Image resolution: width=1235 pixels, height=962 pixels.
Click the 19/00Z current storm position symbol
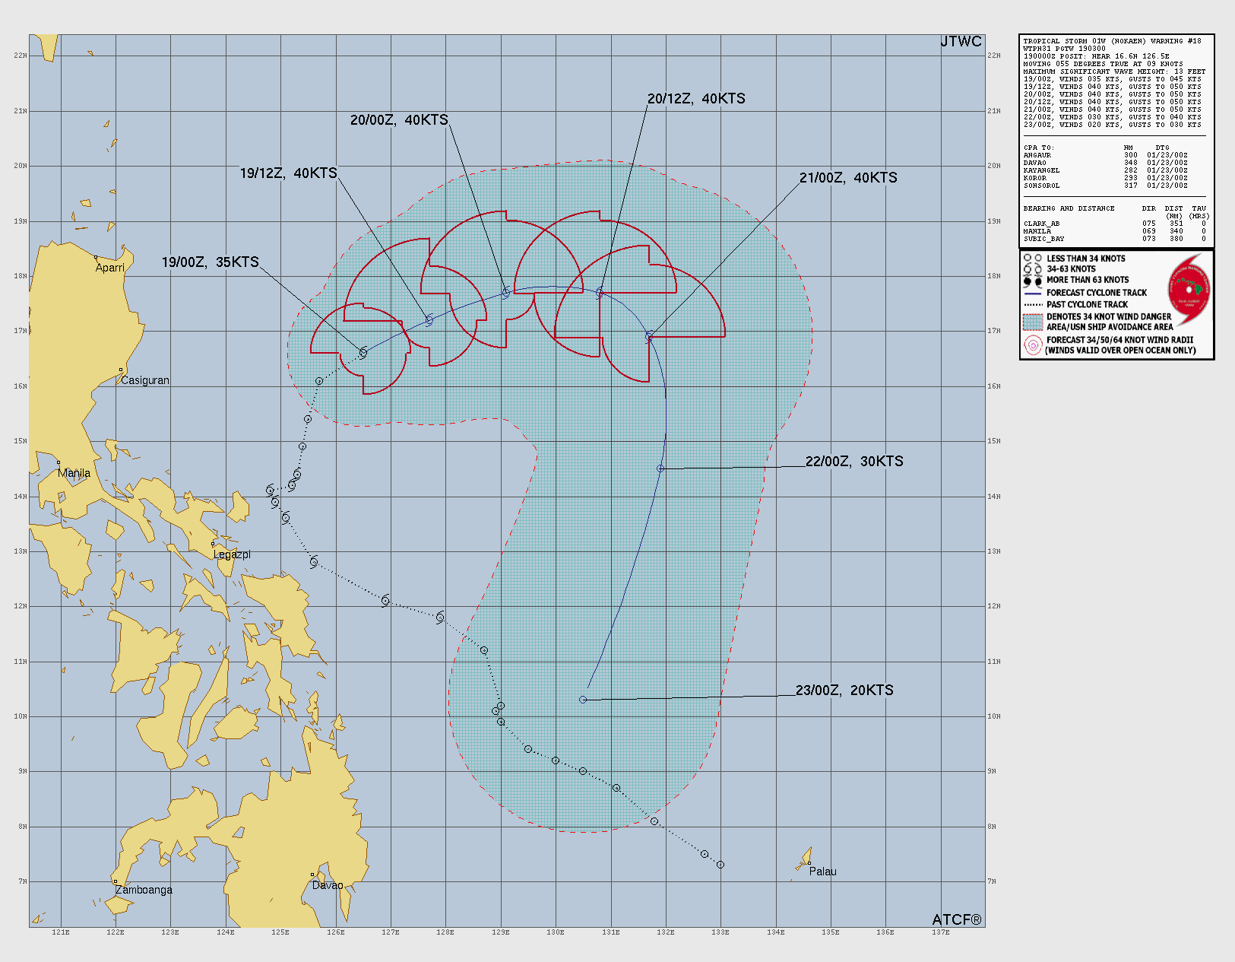coord(363,353)
